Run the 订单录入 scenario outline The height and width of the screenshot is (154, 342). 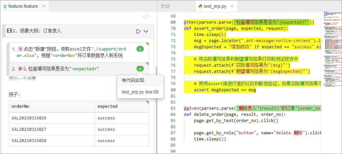(x=138, y=31)
